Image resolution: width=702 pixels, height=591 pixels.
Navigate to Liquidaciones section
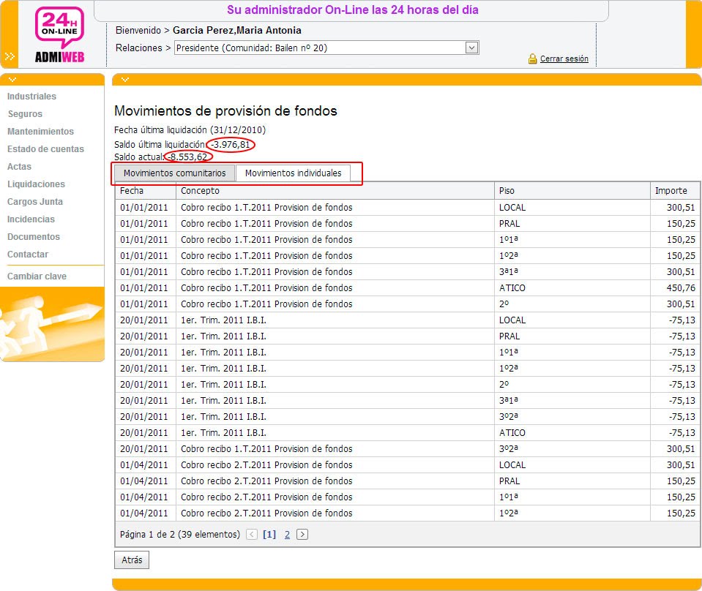click(x=36, y=184)
